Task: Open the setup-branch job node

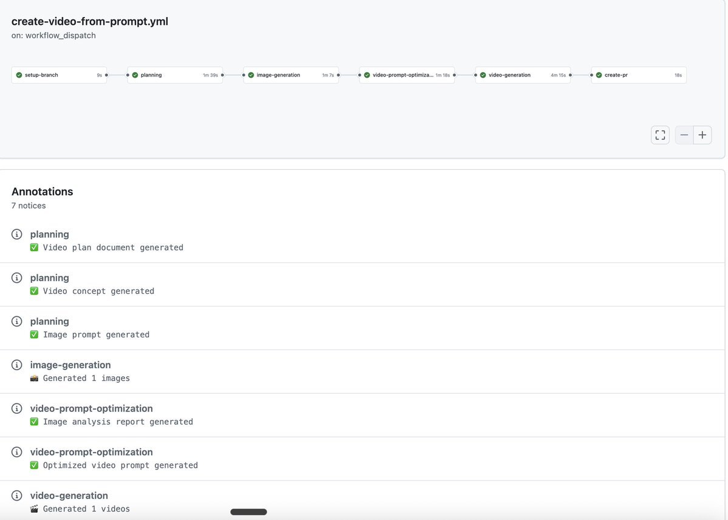Action: point(59,75)
